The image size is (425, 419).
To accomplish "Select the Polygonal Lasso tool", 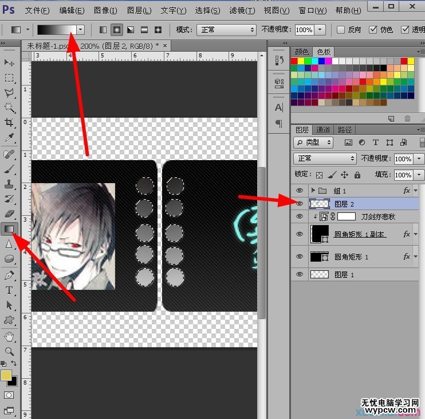I will pos(9,93).
